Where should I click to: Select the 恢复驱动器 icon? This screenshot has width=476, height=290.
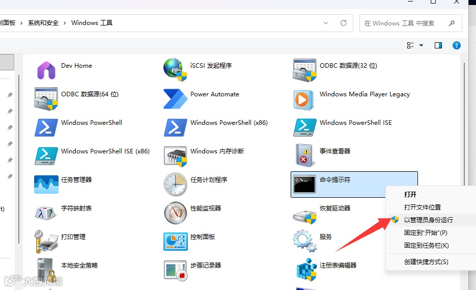point(304,216)
